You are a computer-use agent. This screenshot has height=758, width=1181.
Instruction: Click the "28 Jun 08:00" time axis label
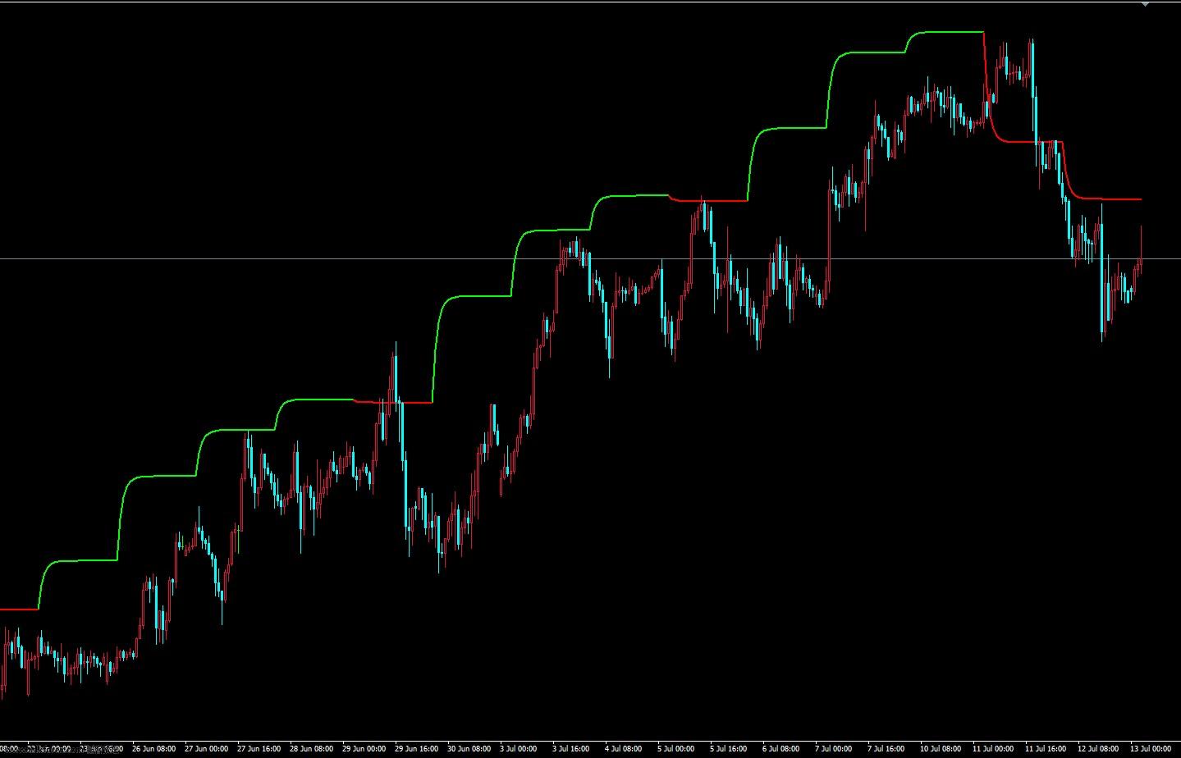pos(312,748)
